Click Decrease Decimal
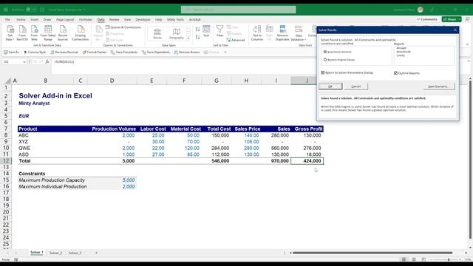Image resolution: width=473 pixels, height=266 pixels. coord(64,52)
